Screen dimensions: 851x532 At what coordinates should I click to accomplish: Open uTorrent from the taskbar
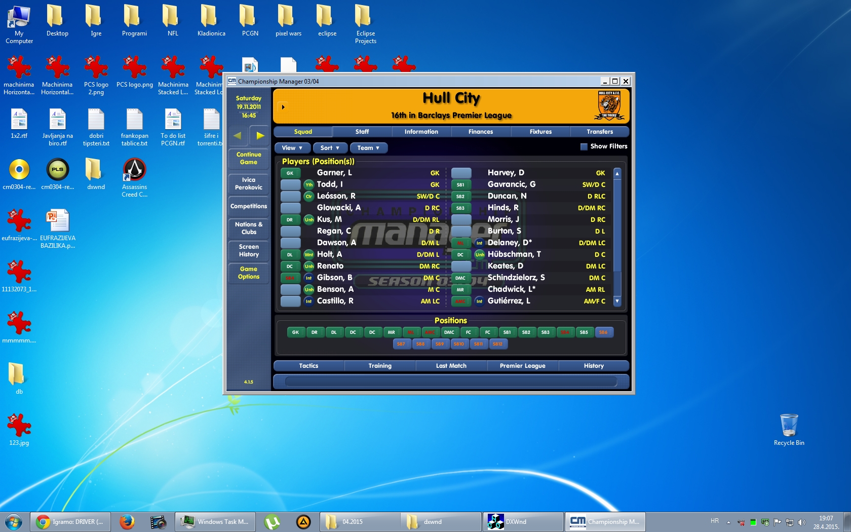tap(272, 522)
